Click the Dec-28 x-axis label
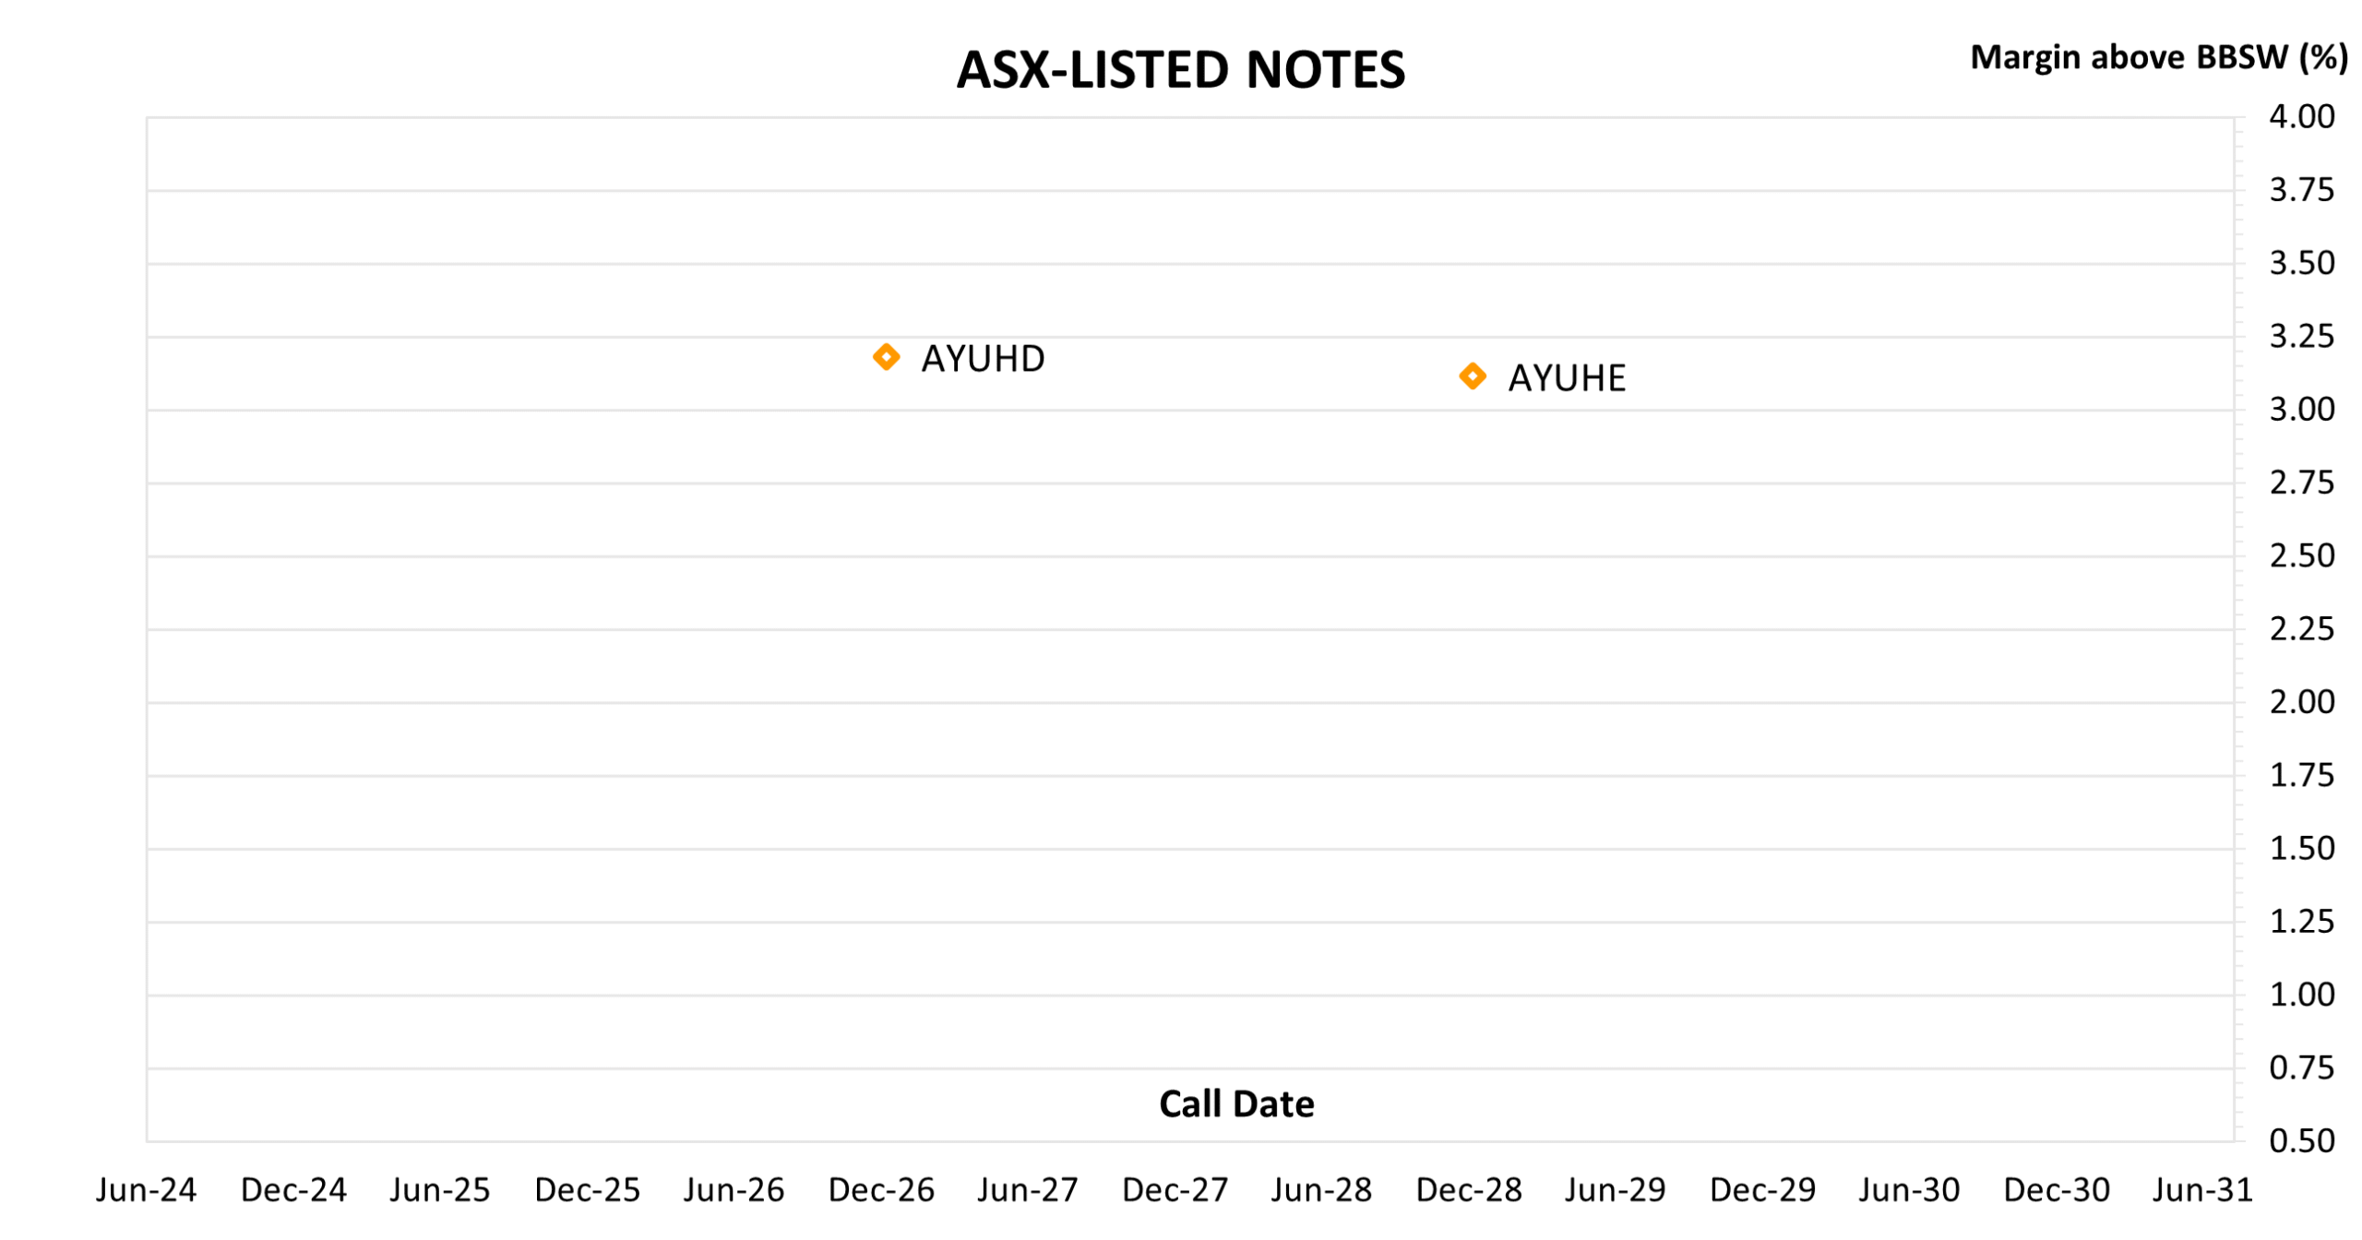The height and width of the screenshot is (1240, 2362). (1469, 1190)
